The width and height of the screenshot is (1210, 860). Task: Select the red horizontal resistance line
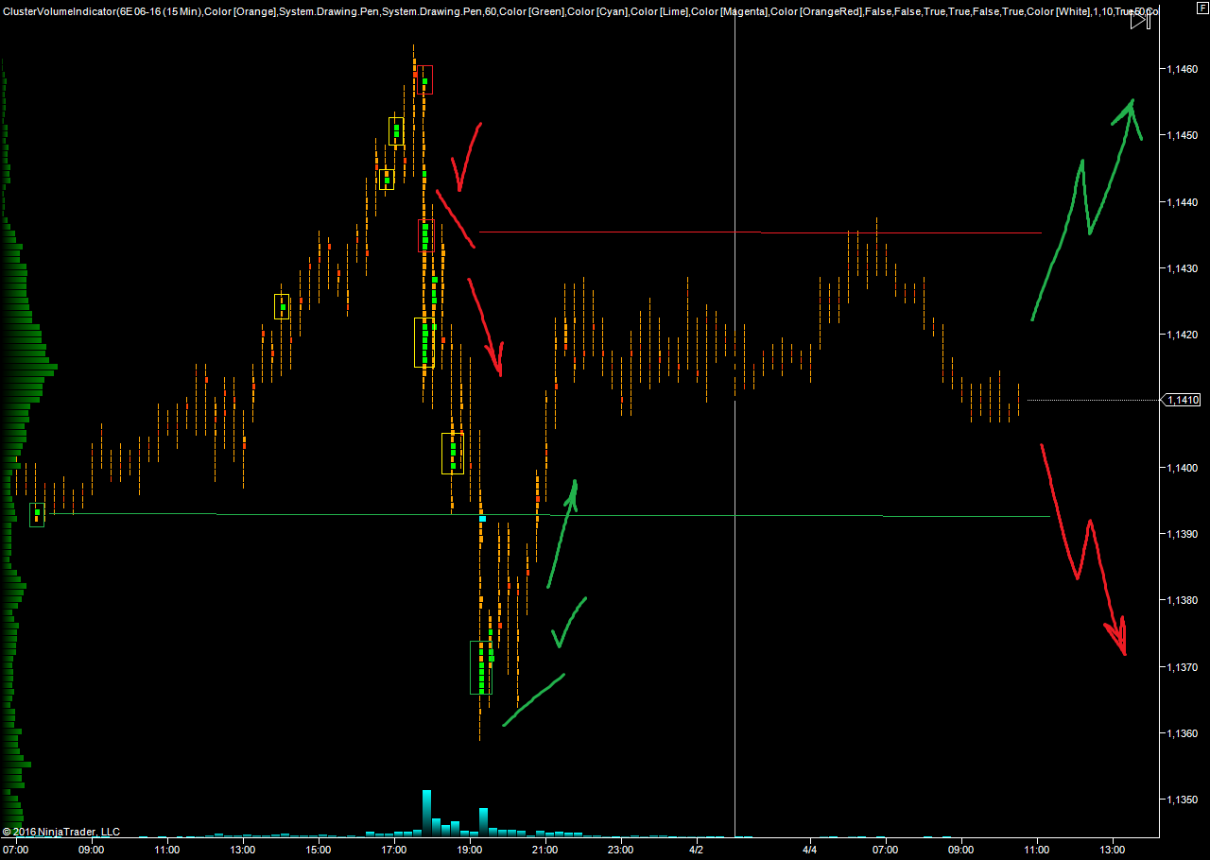coord(760,232)
